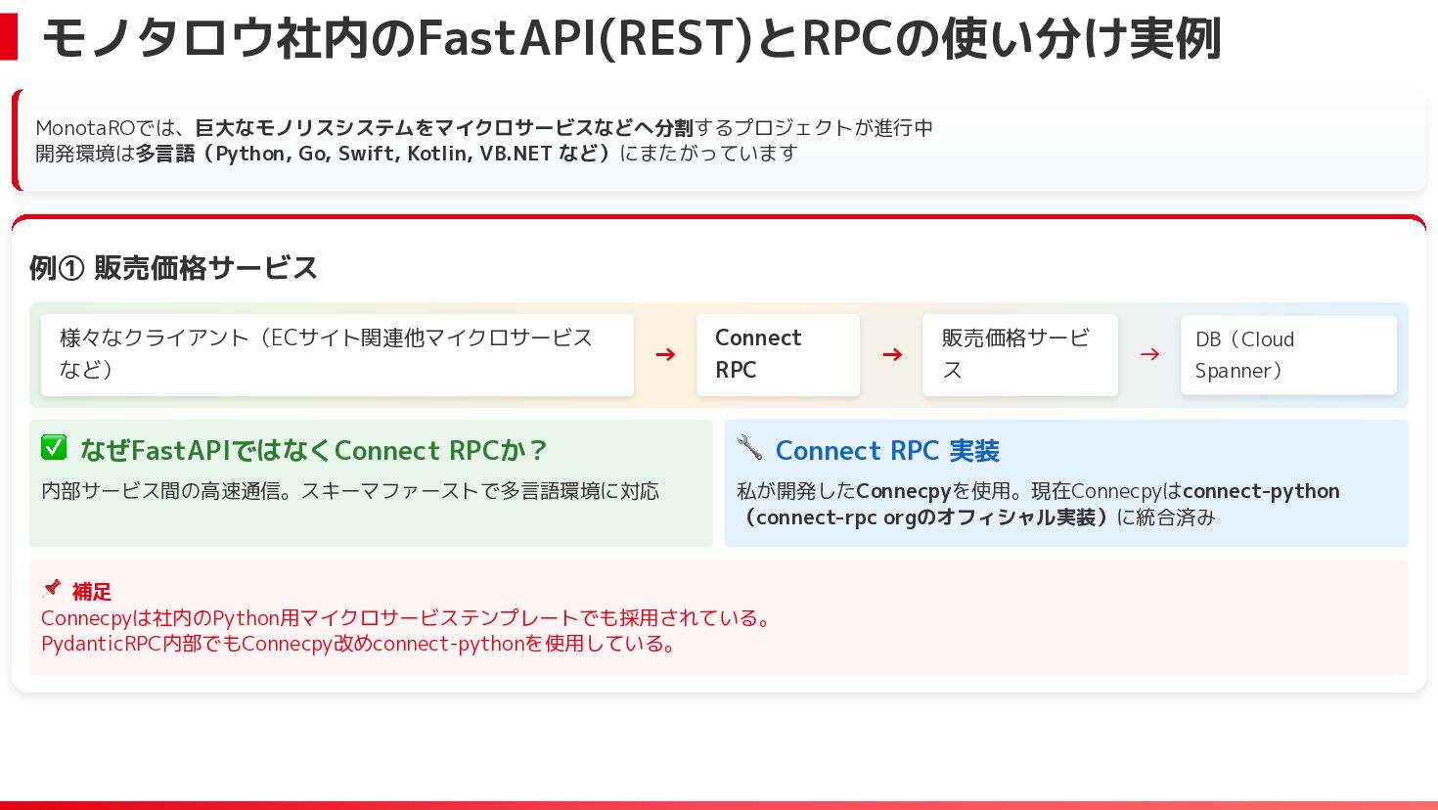The image size is (1438, 810).
Task: Click the green checkmark emoji icon
Action: 54,447
